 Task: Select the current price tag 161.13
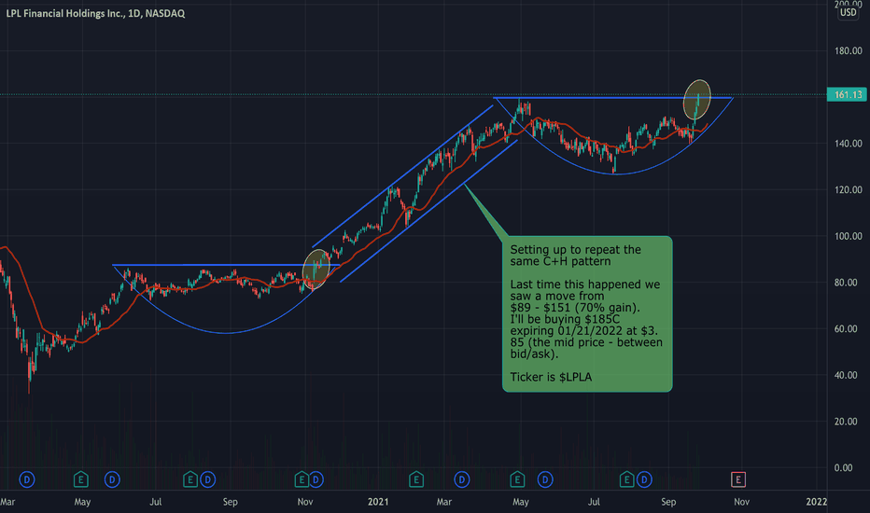(847, 95)
